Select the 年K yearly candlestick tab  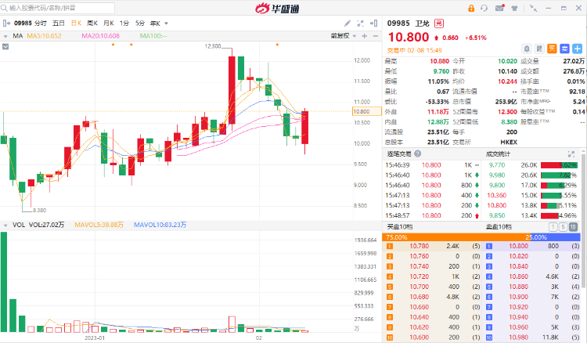tap(156, 23)
